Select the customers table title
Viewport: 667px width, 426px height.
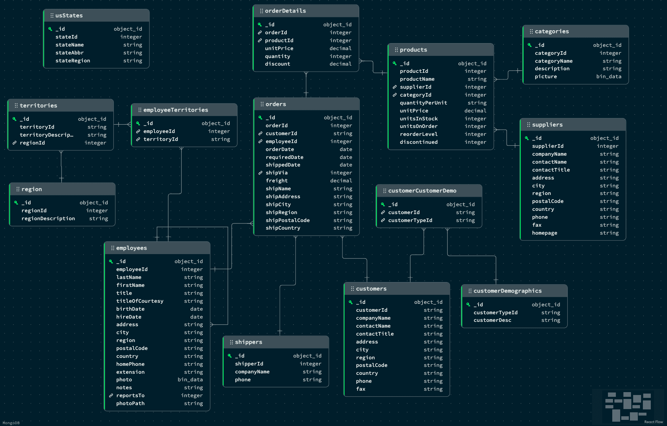tap(371, 288)
